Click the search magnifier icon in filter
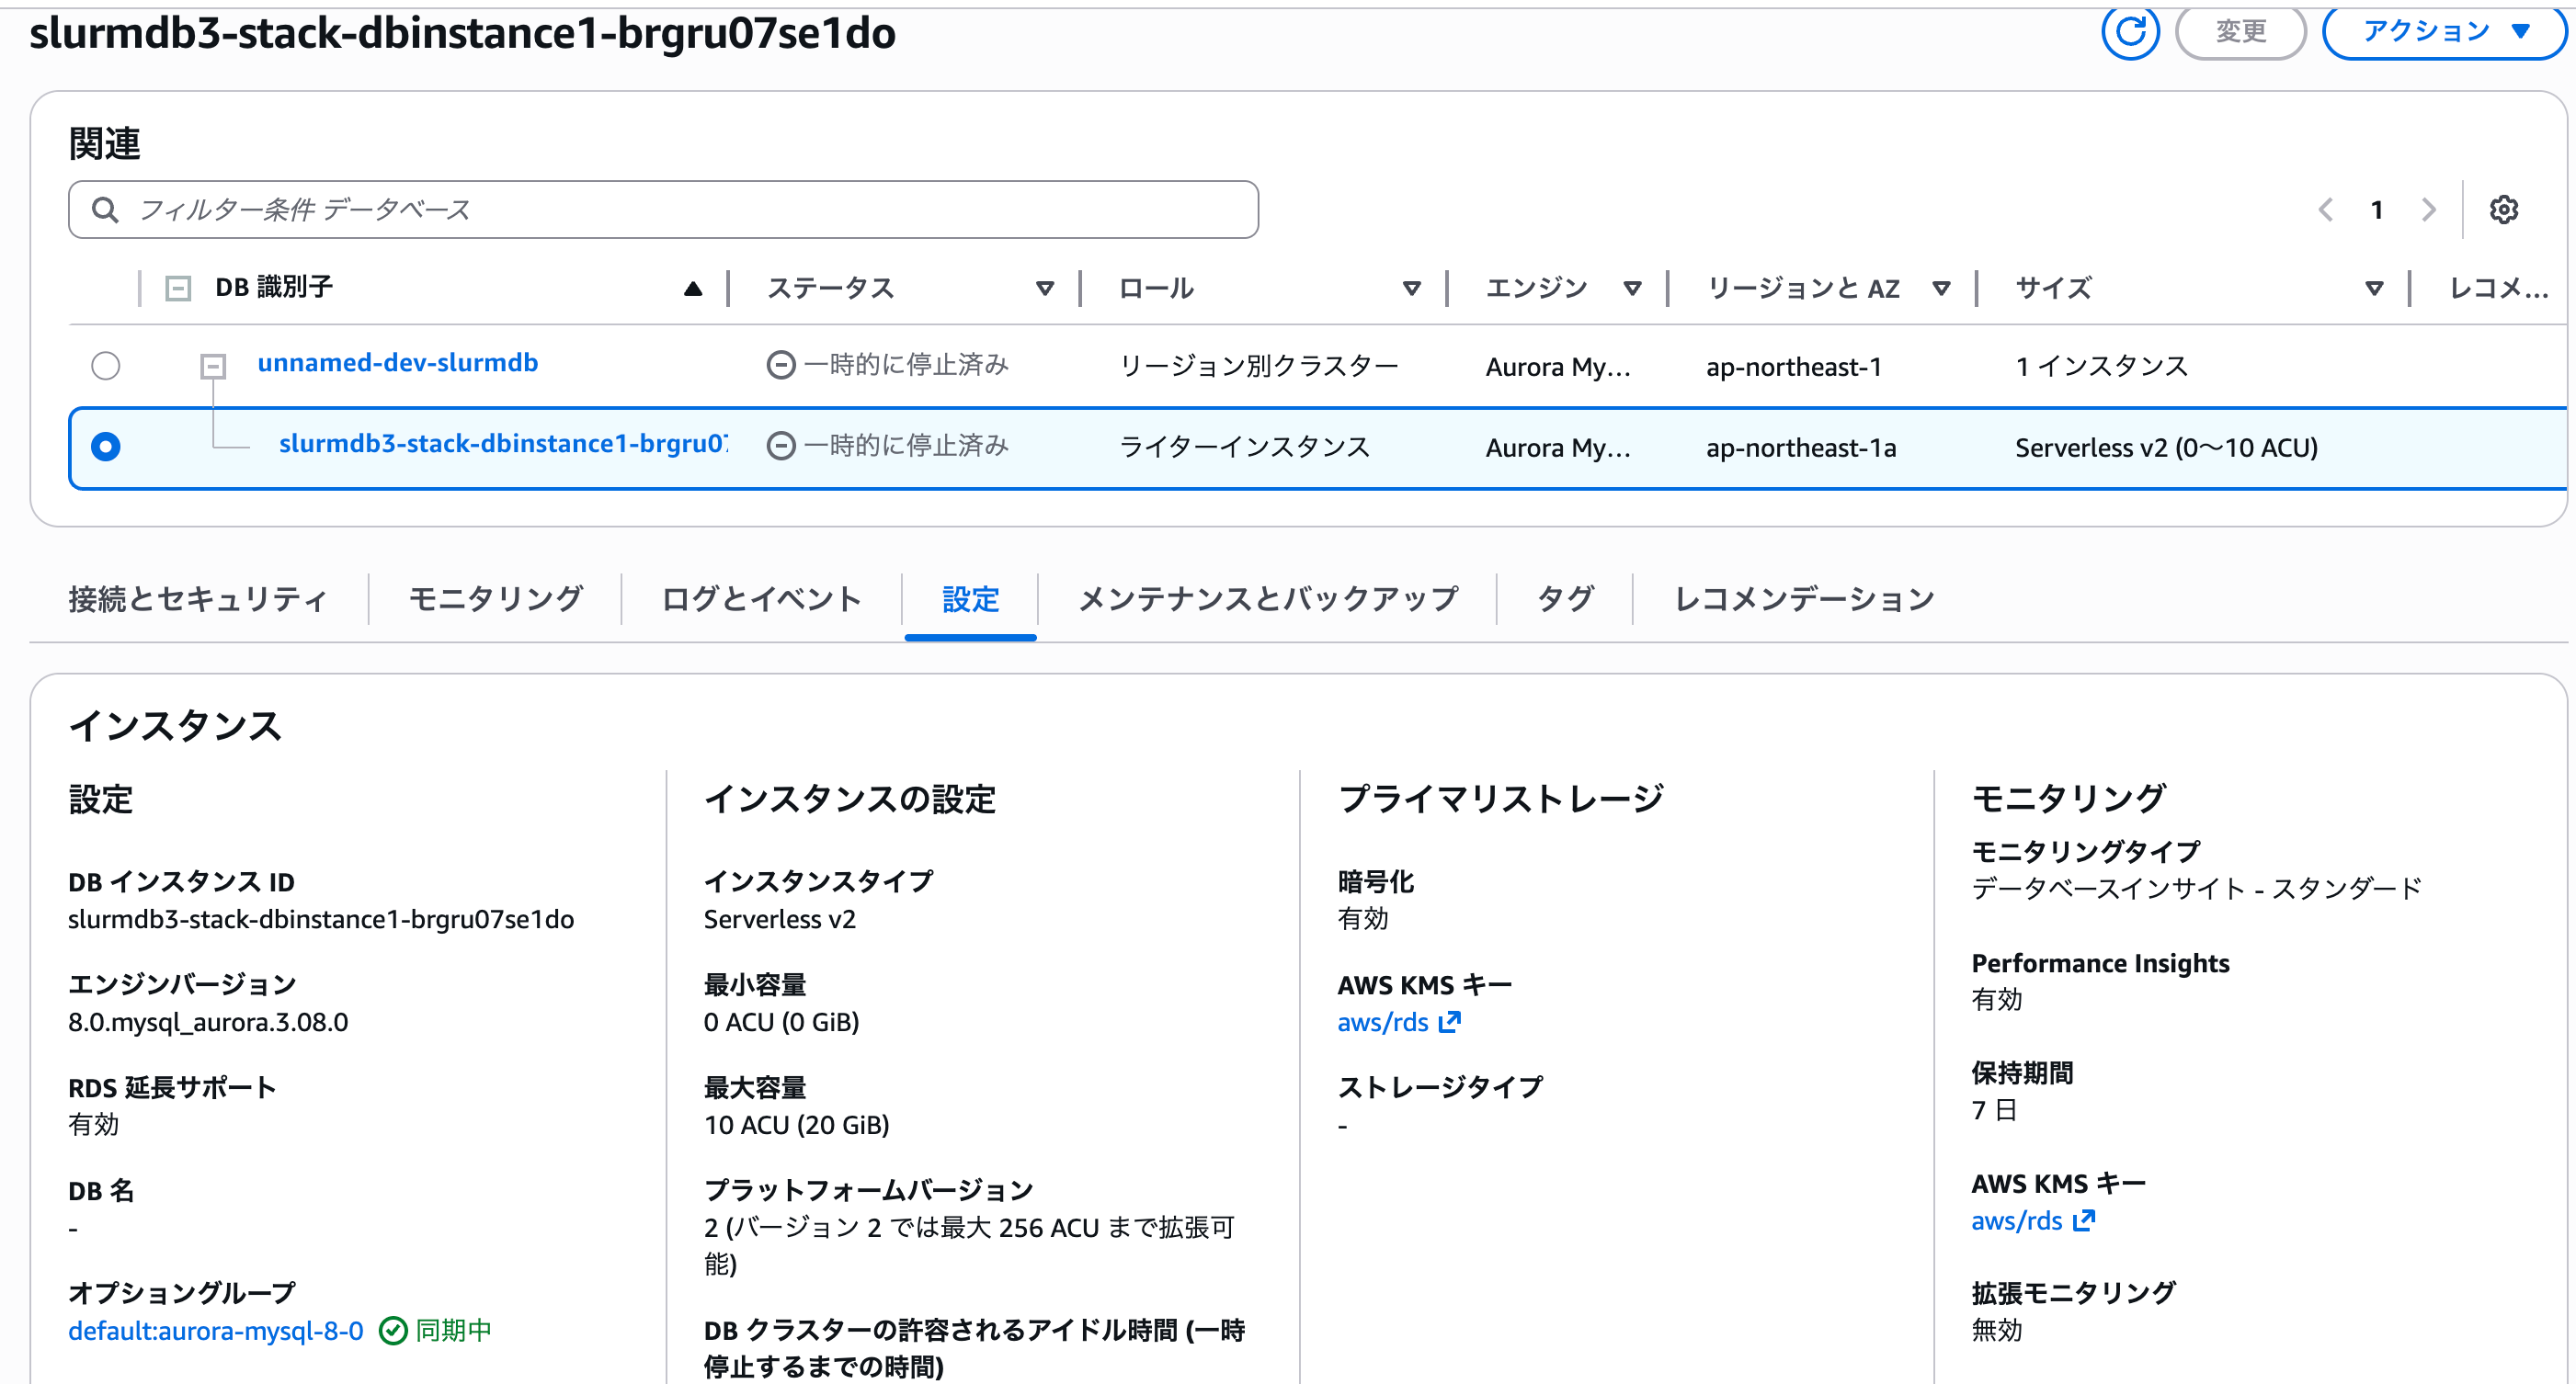Screen dimensions: 2576x1384 click(104, 210)
